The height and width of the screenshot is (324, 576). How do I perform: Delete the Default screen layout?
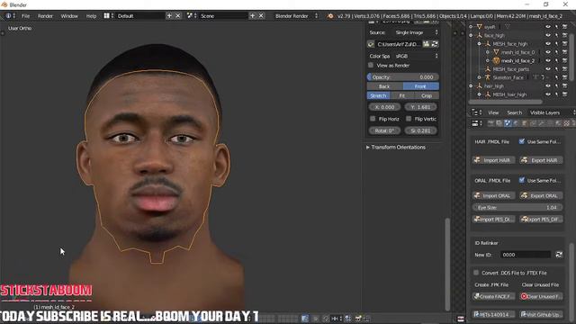(x=178, y=16)
